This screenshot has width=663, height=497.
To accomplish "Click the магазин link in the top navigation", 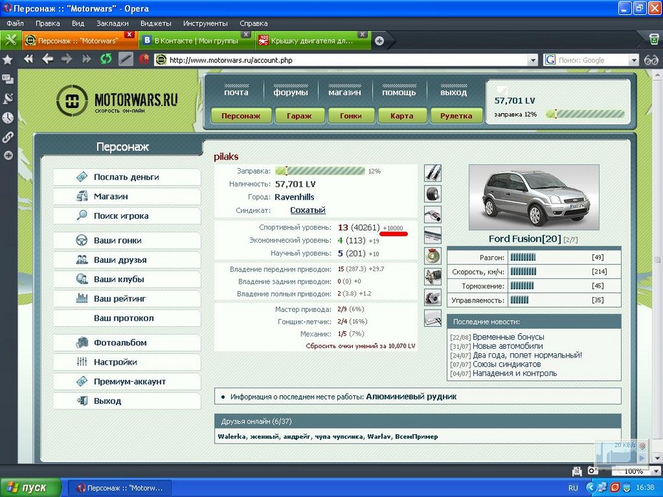I will pos(344,92).
